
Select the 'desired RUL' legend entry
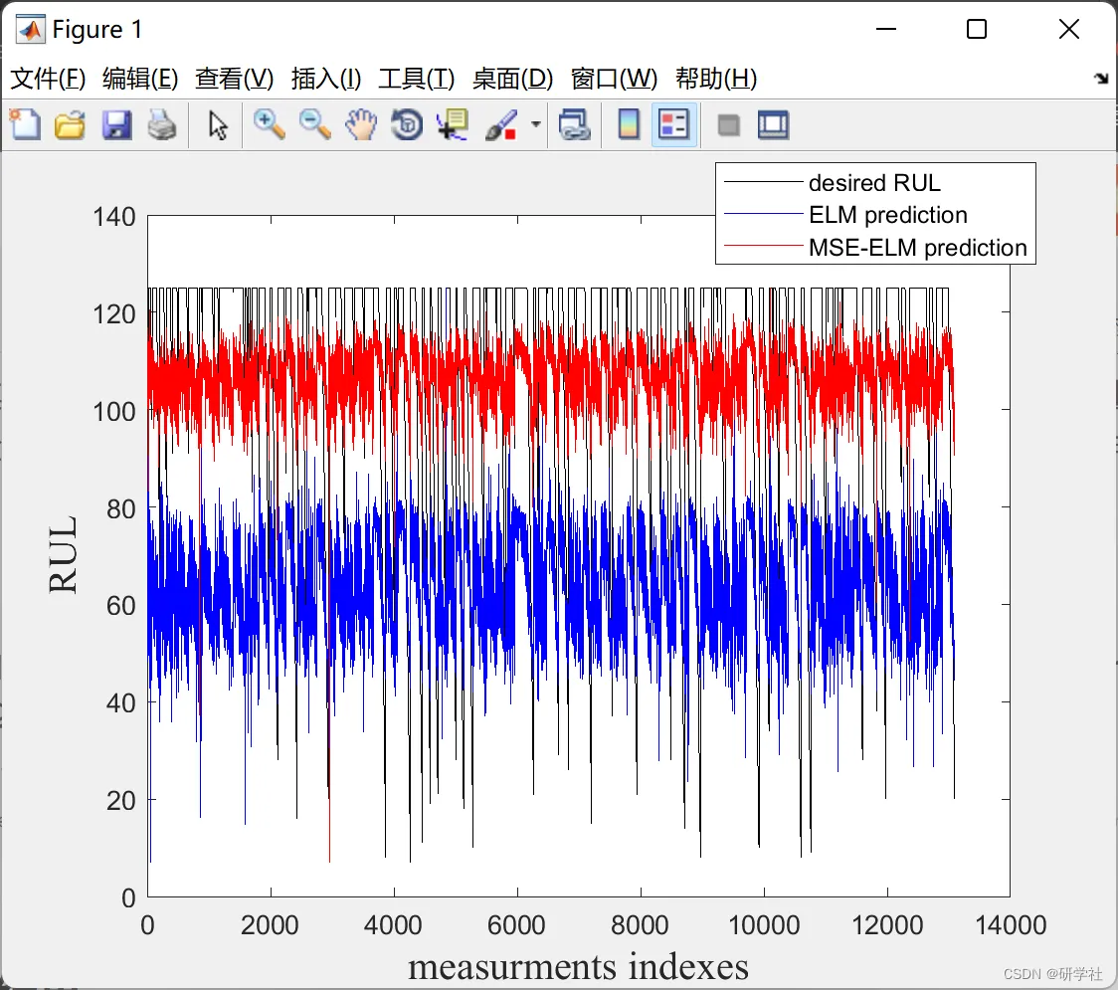click(874, 183)
